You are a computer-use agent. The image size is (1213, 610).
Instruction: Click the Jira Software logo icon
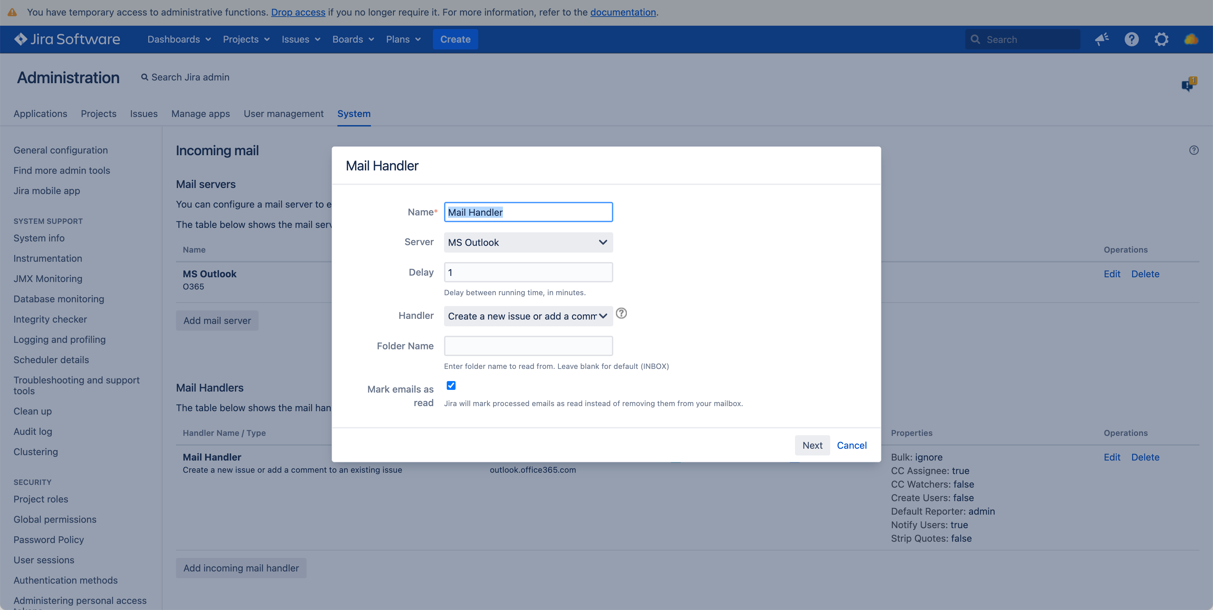21,39
